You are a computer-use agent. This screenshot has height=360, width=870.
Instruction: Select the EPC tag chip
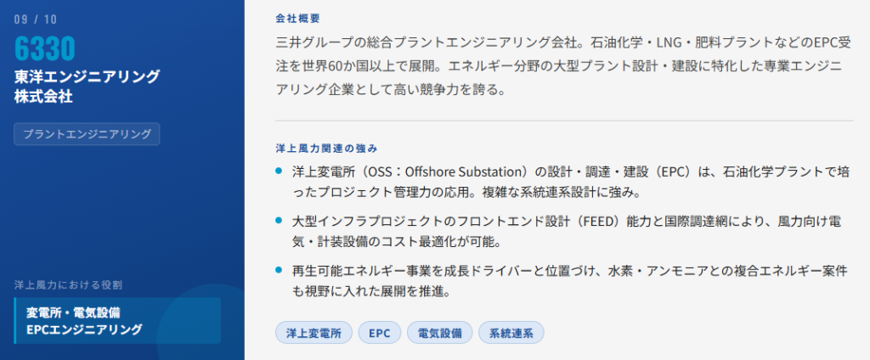click(x=379, y=333)
